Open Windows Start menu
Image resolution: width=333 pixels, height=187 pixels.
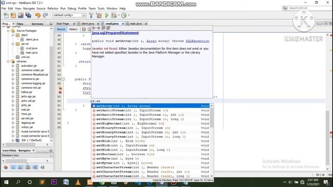(x=6, y=182)
